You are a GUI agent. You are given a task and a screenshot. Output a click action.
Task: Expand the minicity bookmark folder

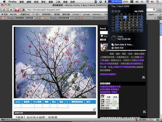tap(97, 14)
